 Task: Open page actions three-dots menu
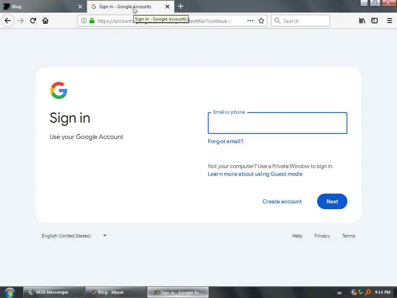pos(250,21)
